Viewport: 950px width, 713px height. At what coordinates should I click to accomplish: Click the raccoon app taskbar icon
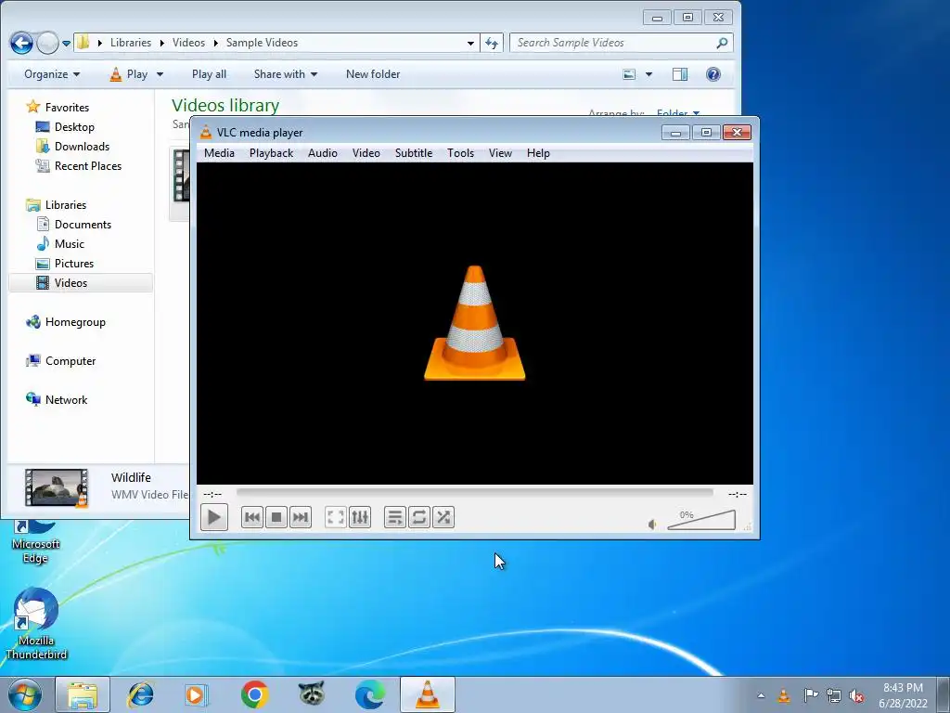[x=312, y=694]
